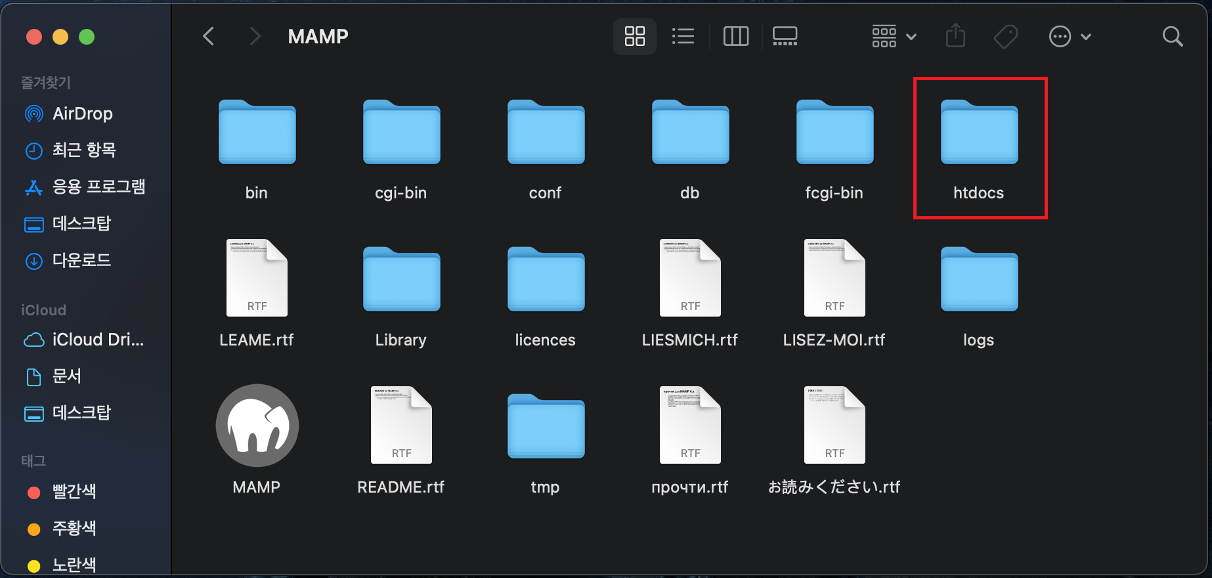
Task: Select the fcgi-bin folder
Action: pyautogui.click(x=834, y=132)
